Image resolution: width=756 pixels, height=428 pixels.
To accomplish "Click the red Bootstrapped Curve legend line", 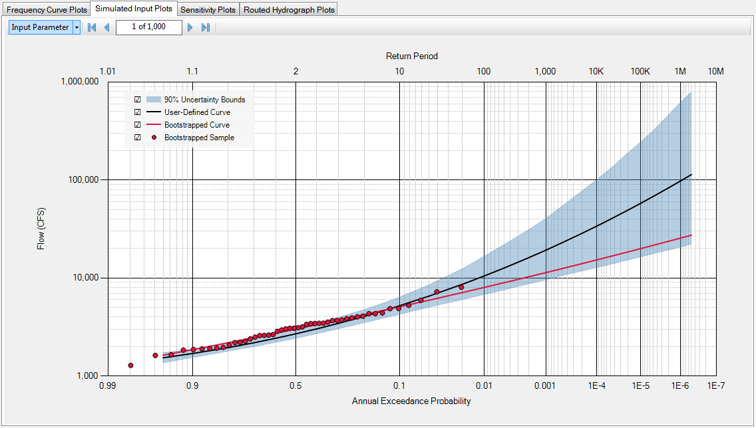I will coord(153,124).
